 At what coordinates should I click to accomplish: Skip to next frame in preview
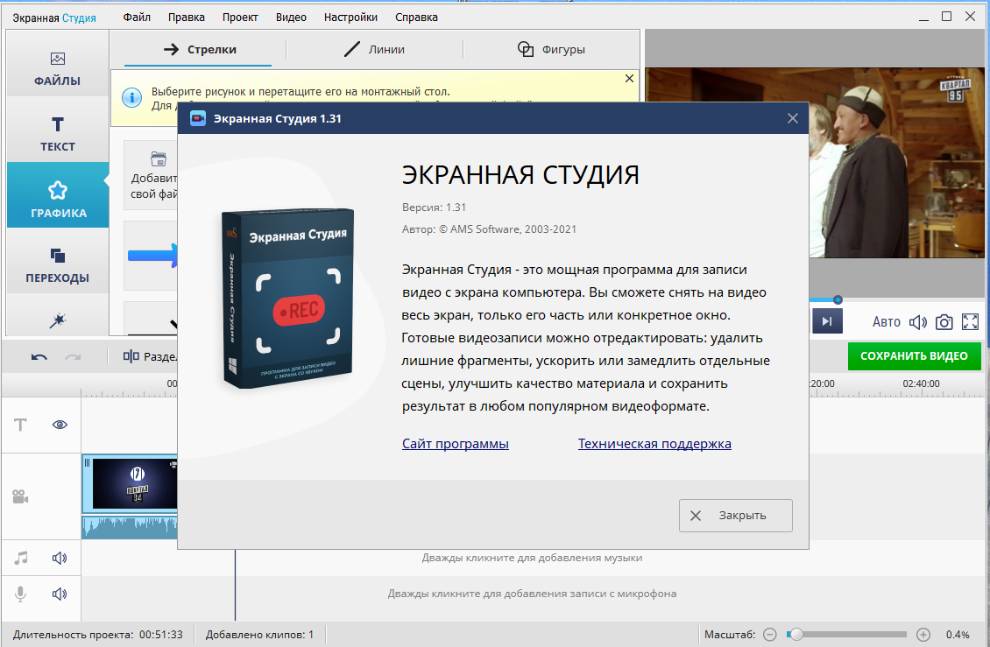[x=826, y=321]
